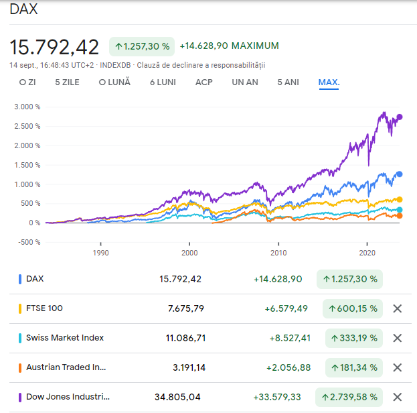Click the 2010 x-axis label
417x413 pixels.
[x=278, y=253]
